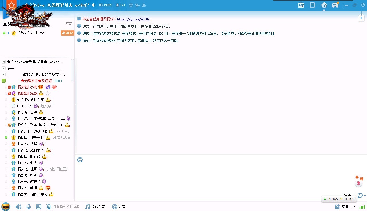Collapse the ★光辉岁月★欢迎您 channel group
Screen dimensions: 367x211
(x=4, y=81)
